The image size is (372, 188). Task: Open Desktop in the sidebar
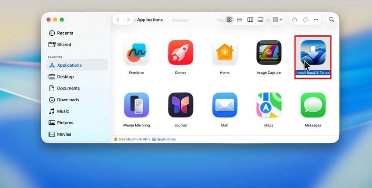(77, 77)
